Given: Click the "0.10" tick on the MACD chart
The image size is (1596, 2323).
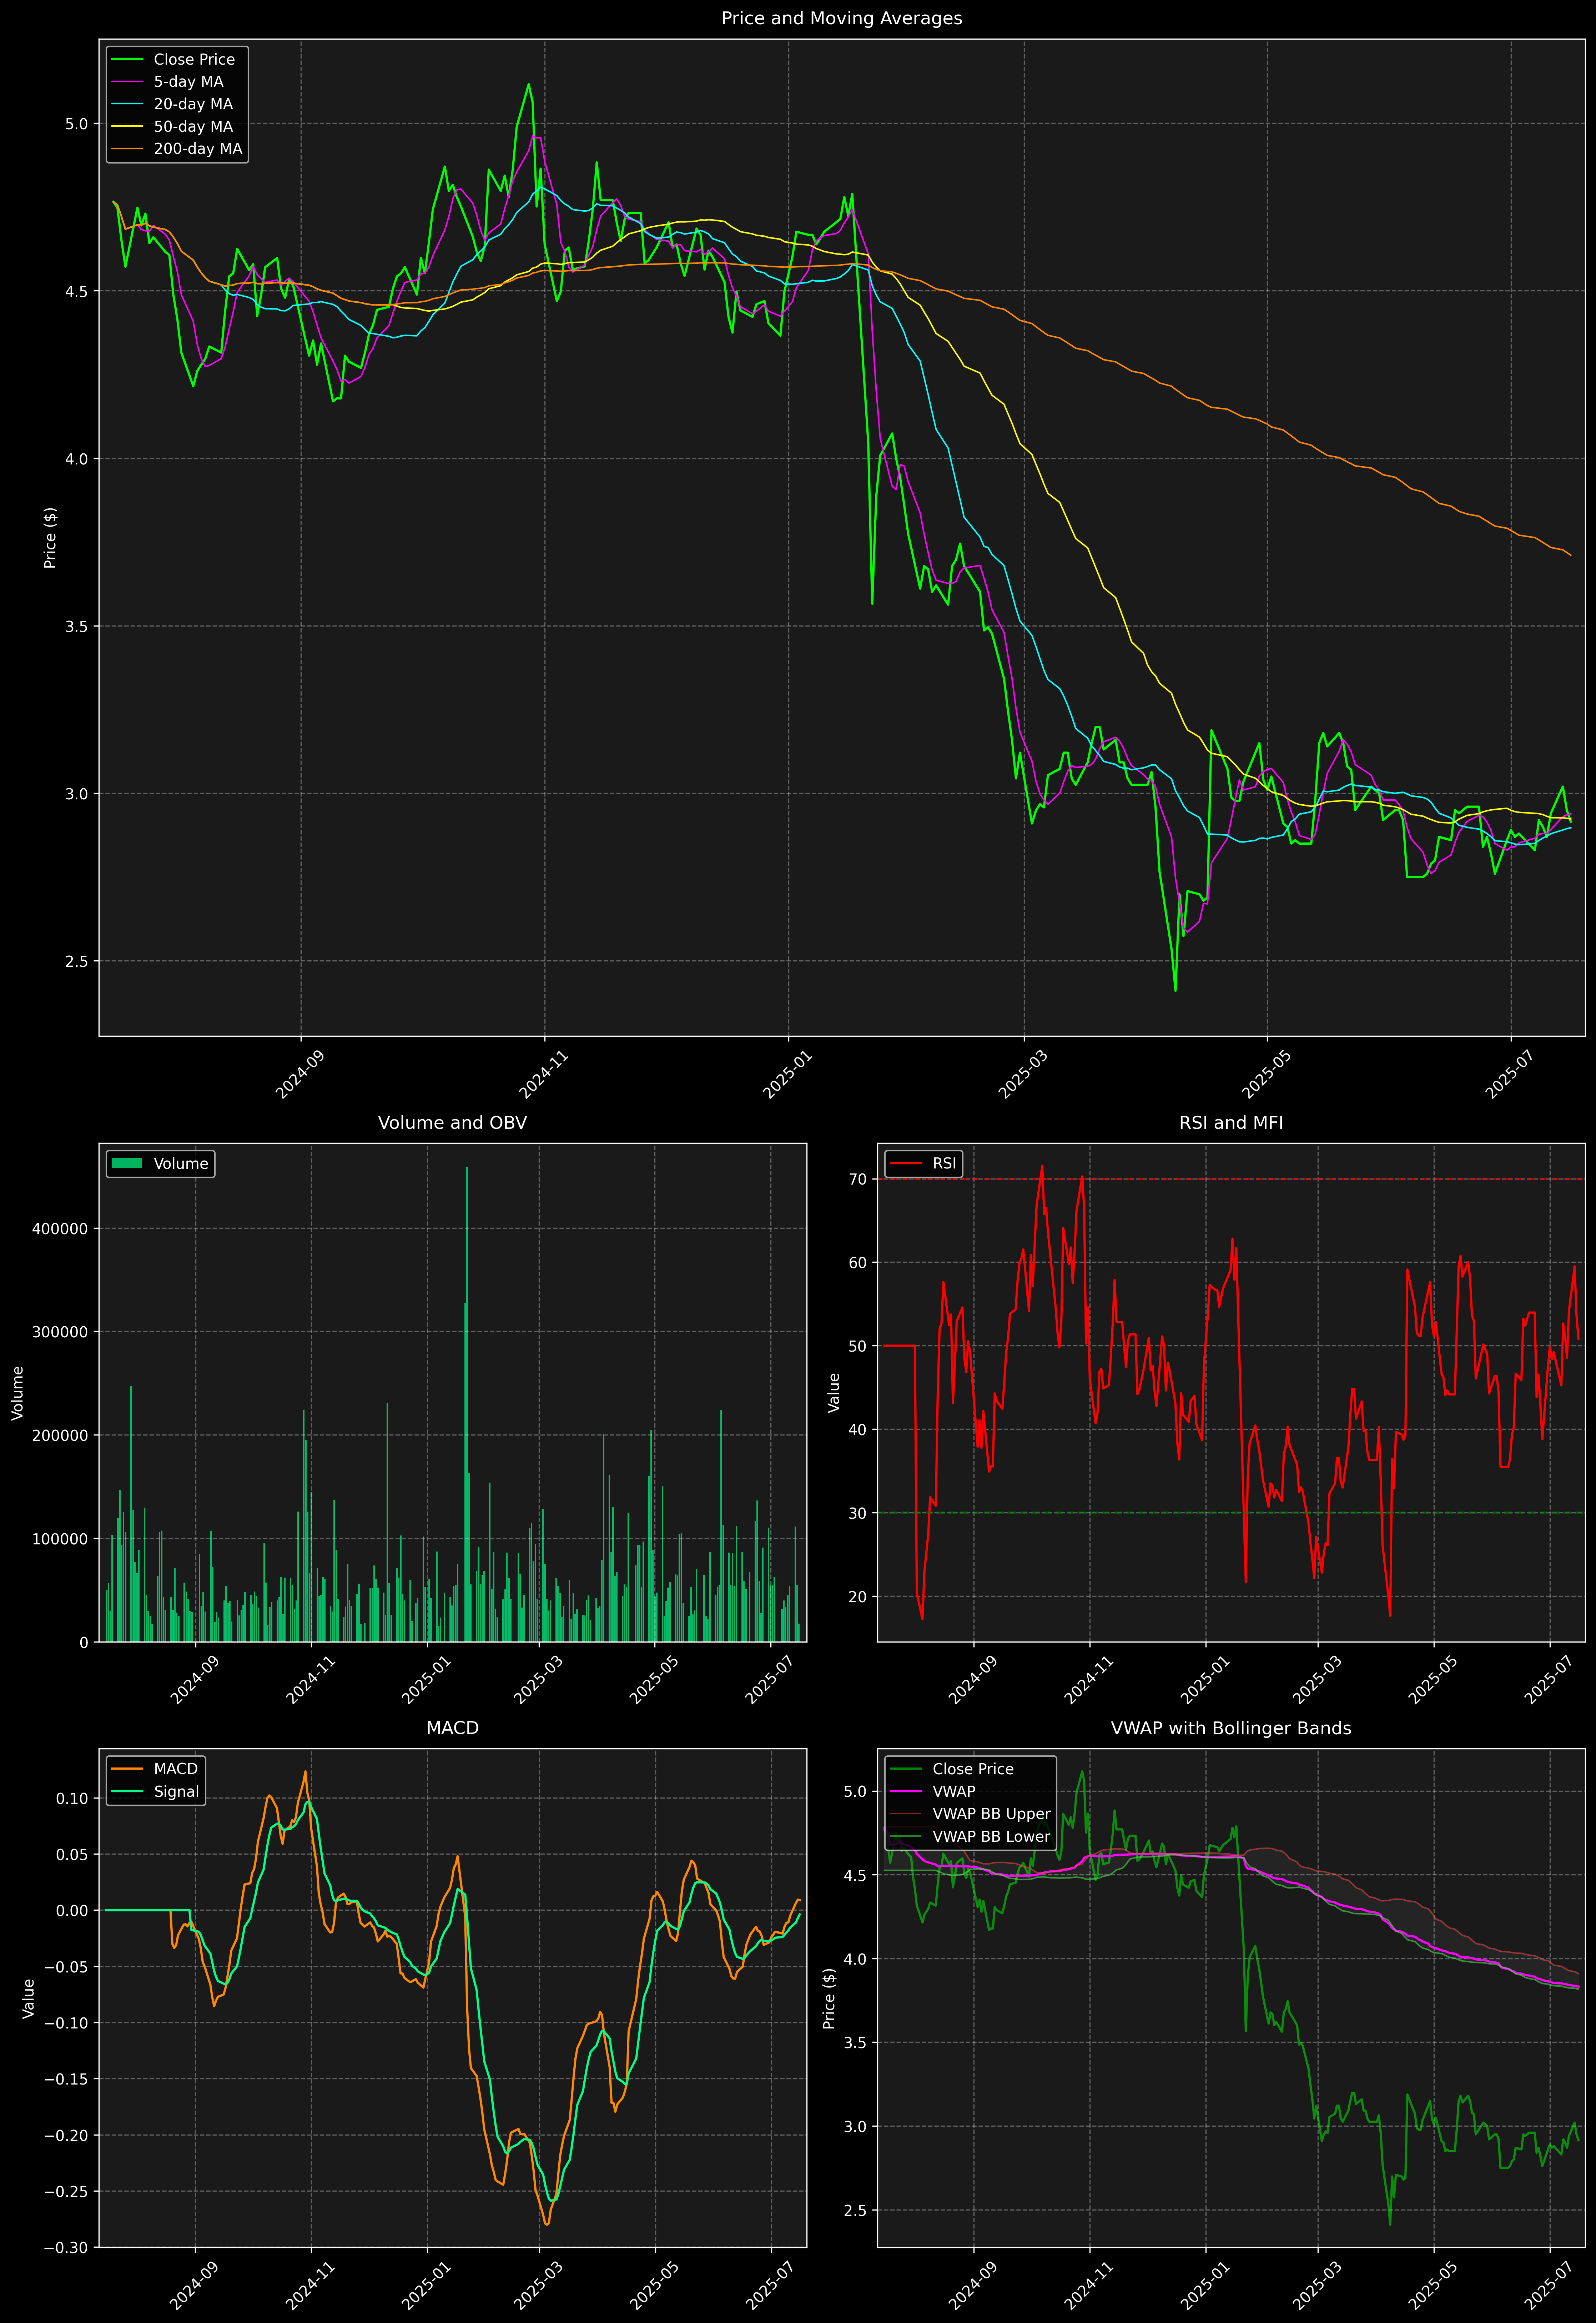Looking at the screenshot, I should 72,1797.
